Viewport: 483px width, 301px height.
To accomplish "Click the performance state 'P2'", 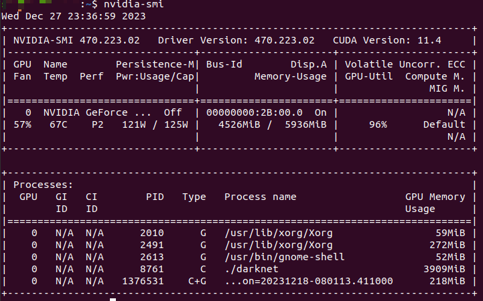I will (x=98, y=124).
